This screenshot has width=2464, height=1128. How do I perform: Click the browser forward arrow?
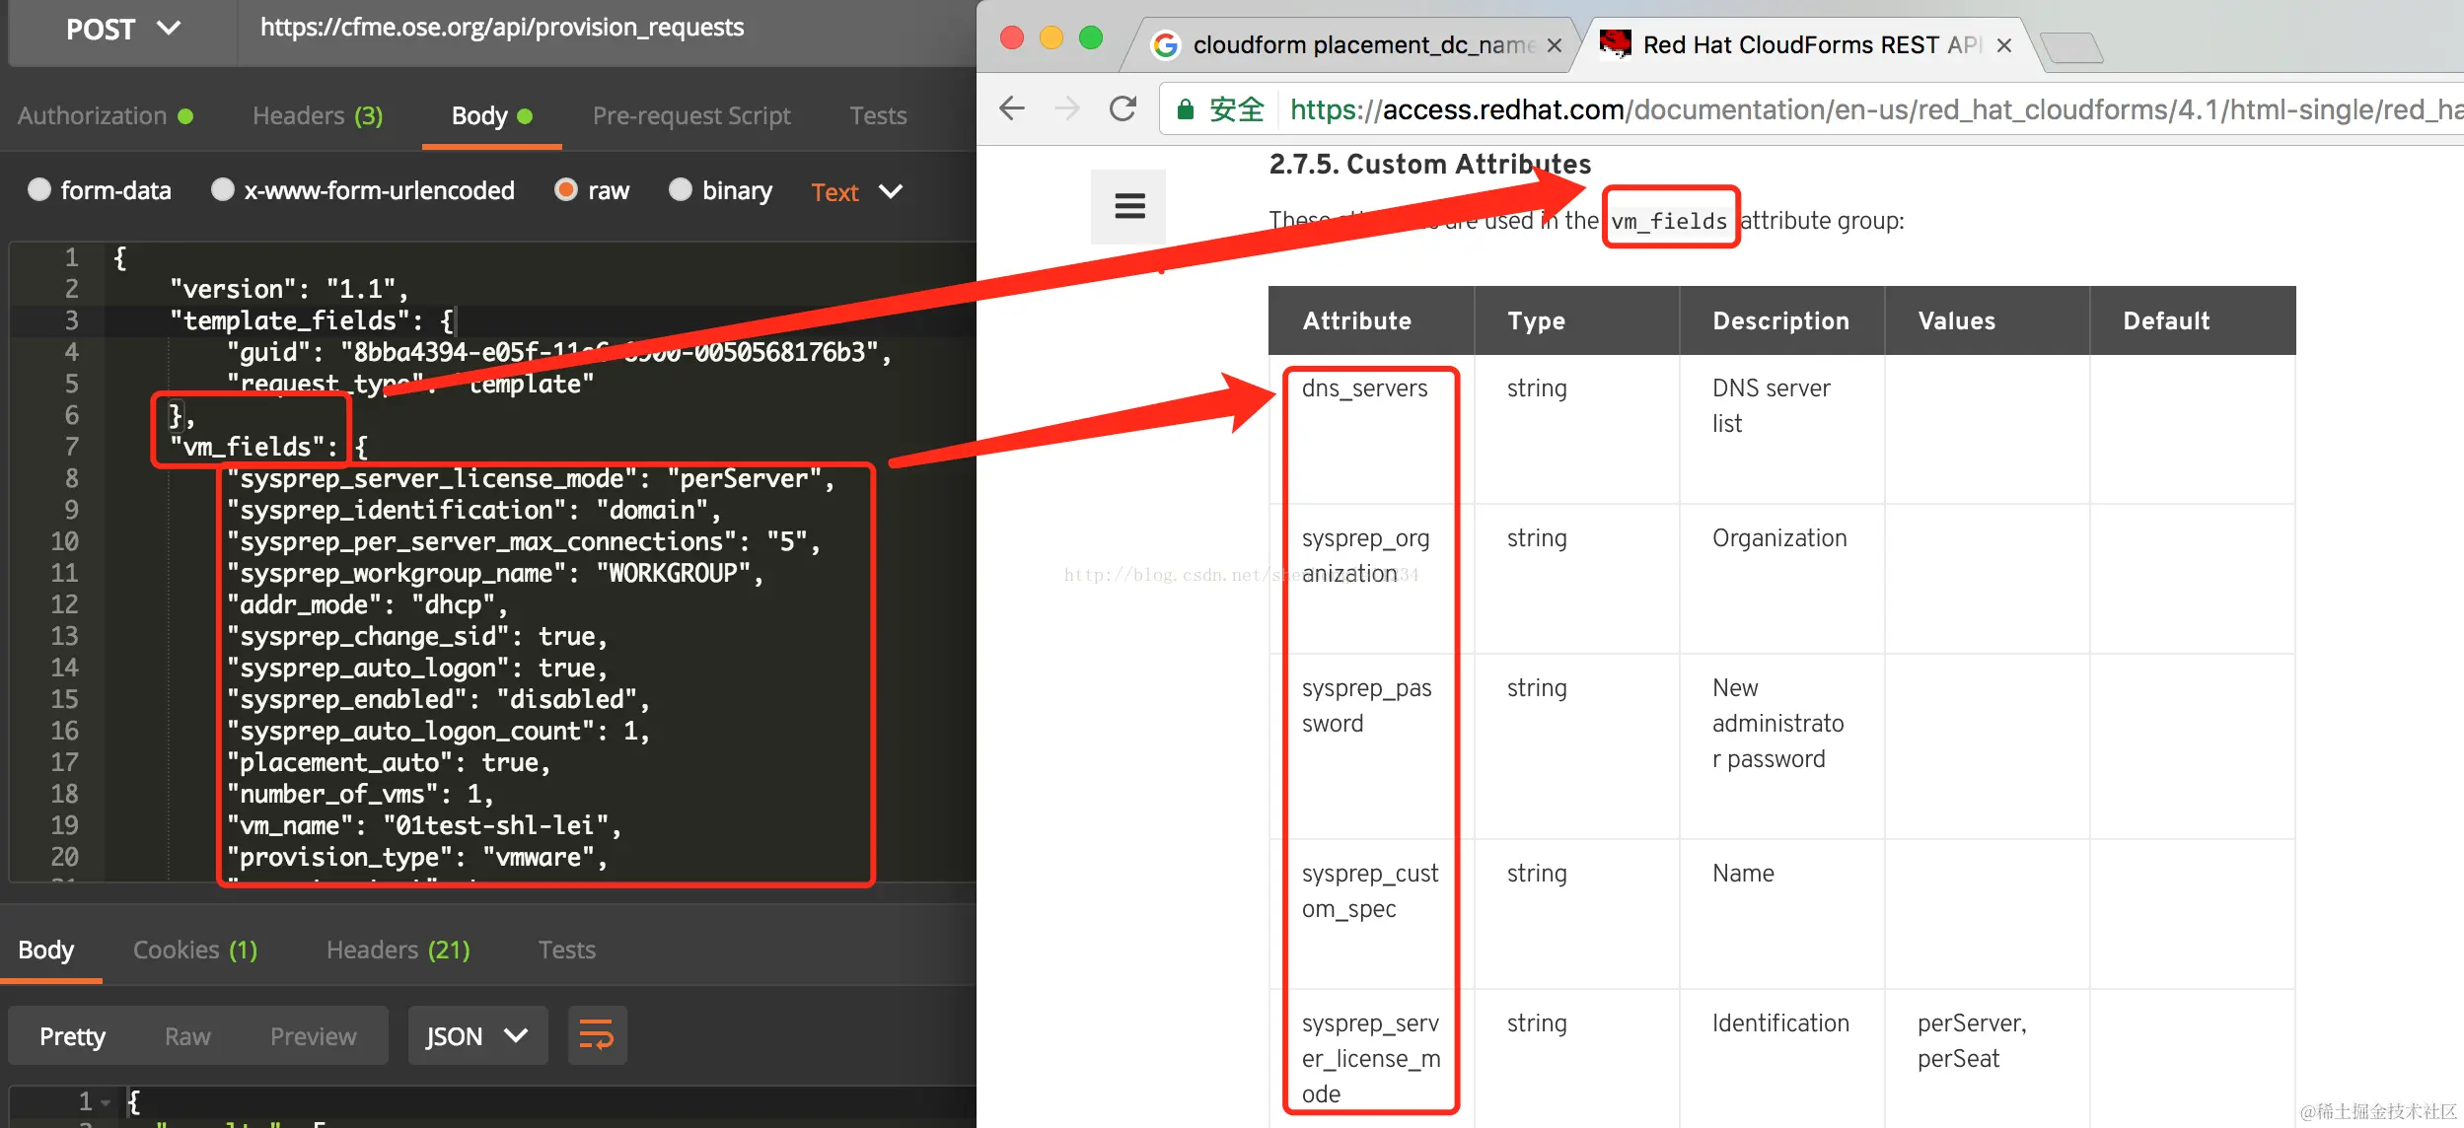[x=1067, y=108]
